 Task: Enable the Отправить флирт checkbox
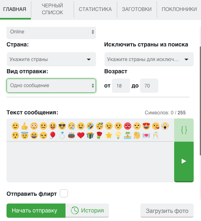coord(64,193)
